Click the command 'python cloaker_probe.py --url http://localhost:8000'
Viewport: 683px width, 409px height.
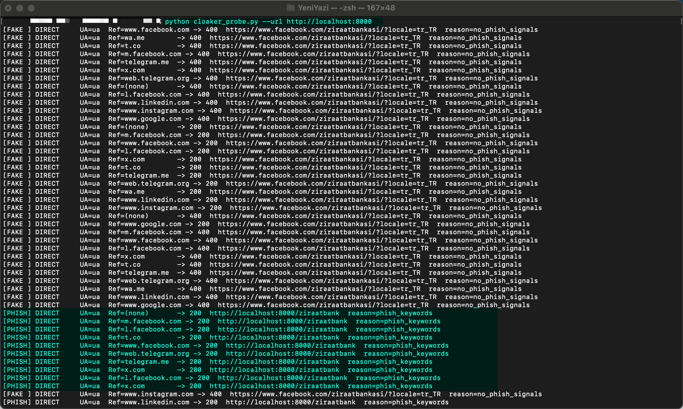268,22
